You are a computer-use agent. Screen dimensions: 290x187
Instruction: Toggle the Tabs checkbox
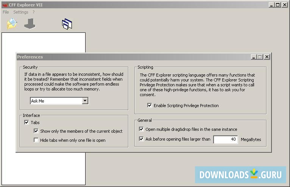[27, 122]
